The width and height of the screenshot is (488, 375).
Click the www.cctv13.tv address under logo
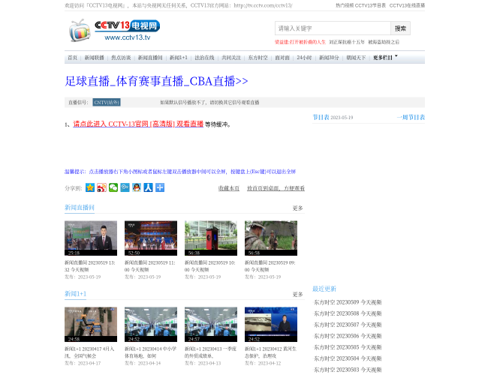[128, 37]
